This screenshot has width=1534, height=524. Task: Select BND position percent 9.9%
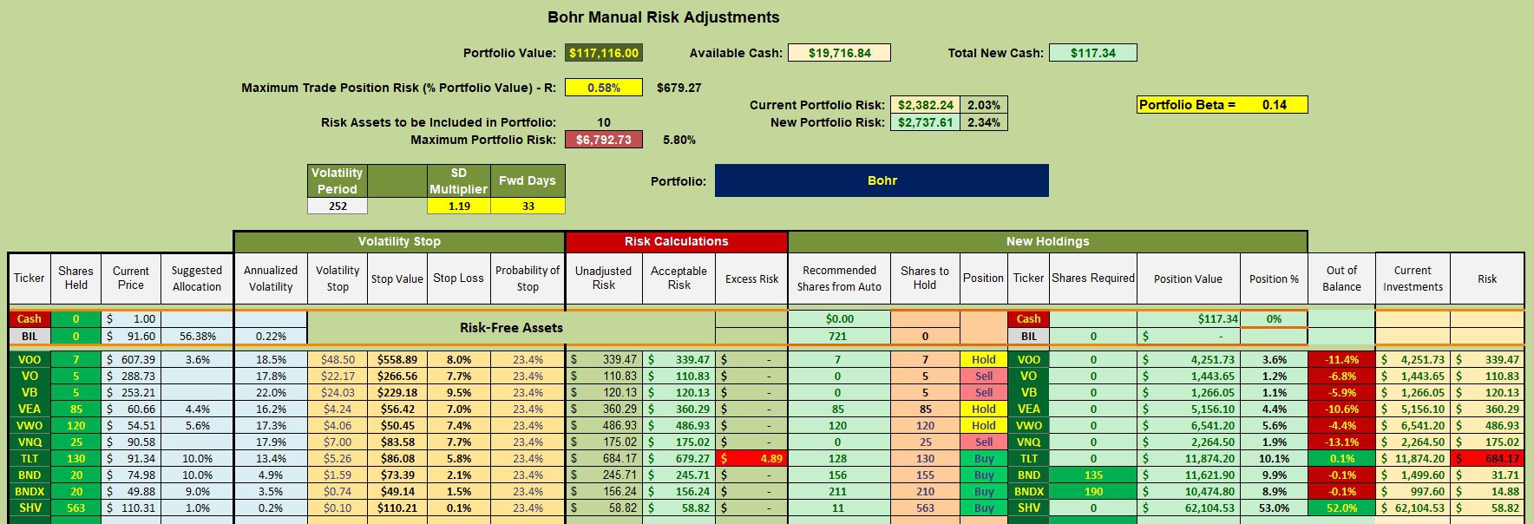click(x=1274, y=475)
